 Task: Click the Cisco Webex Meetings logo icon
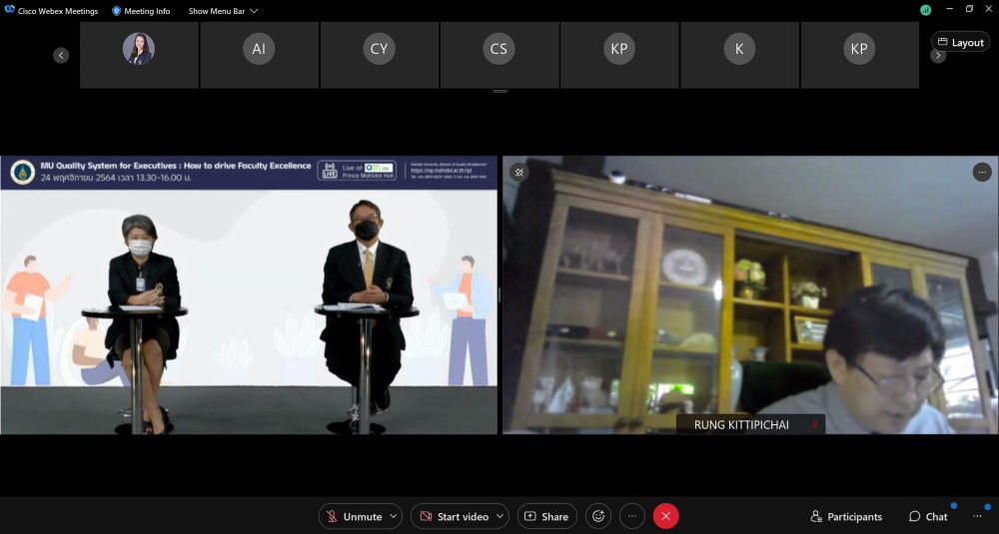coord(10,11)
